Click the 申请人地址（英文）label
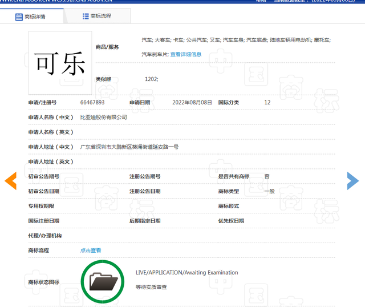365x307 pixels. pos(51,161)
